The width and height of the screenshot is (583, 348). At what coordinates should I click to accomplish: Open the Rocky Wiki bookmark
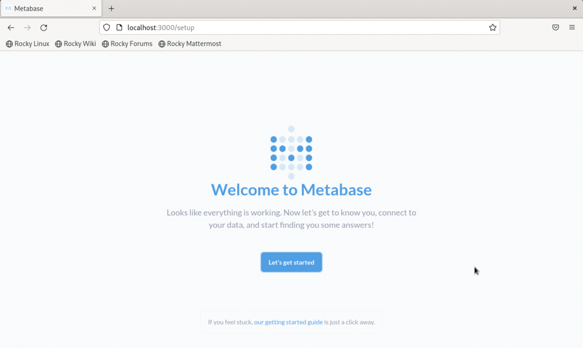(75, 44)
